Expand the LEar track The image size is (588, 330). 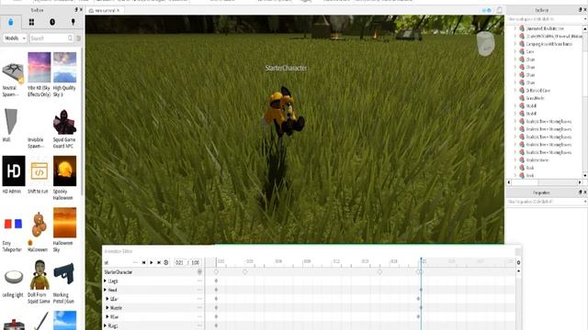107,299
